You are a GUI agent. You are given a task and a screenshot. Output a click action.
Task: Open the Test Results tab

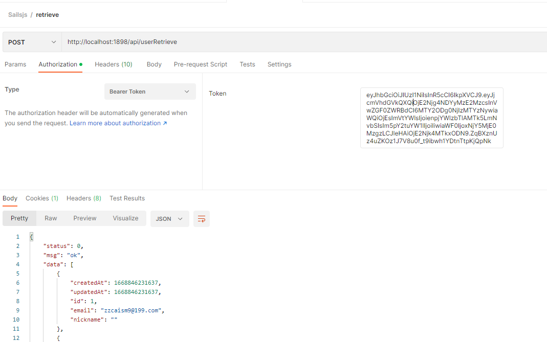coord(127,198)
